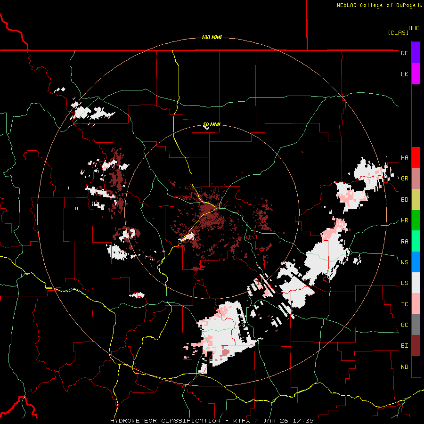Click the DS white legend swatch
Screen dimensions: 424x424
tap(416, 283)
